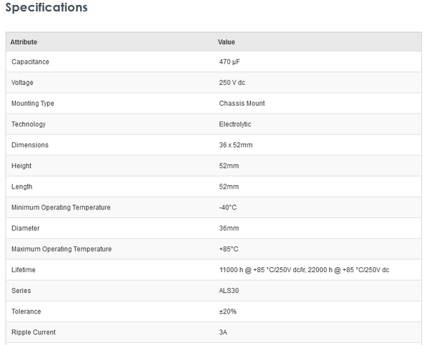The width and height of the screenshot is (429, 345).
Task: Click the 36mm diameter value
Action: pyautogui.click(x=229, y=228)
